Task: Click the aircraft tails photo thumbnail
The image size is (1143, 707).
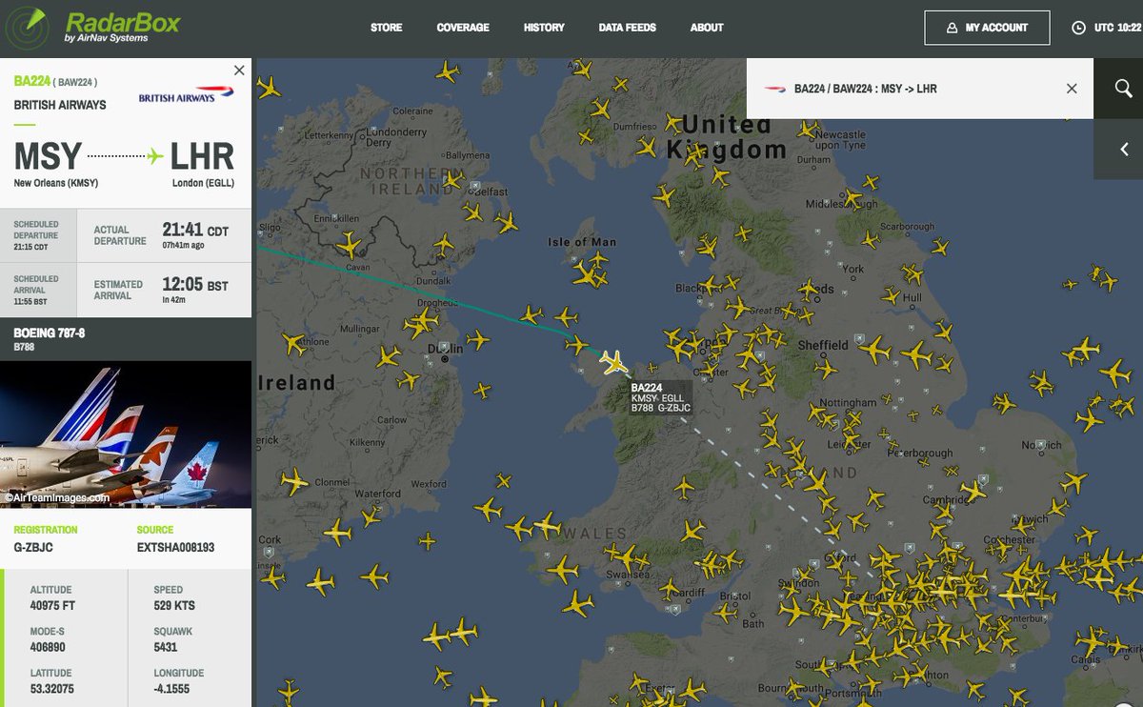Action: 126,434
